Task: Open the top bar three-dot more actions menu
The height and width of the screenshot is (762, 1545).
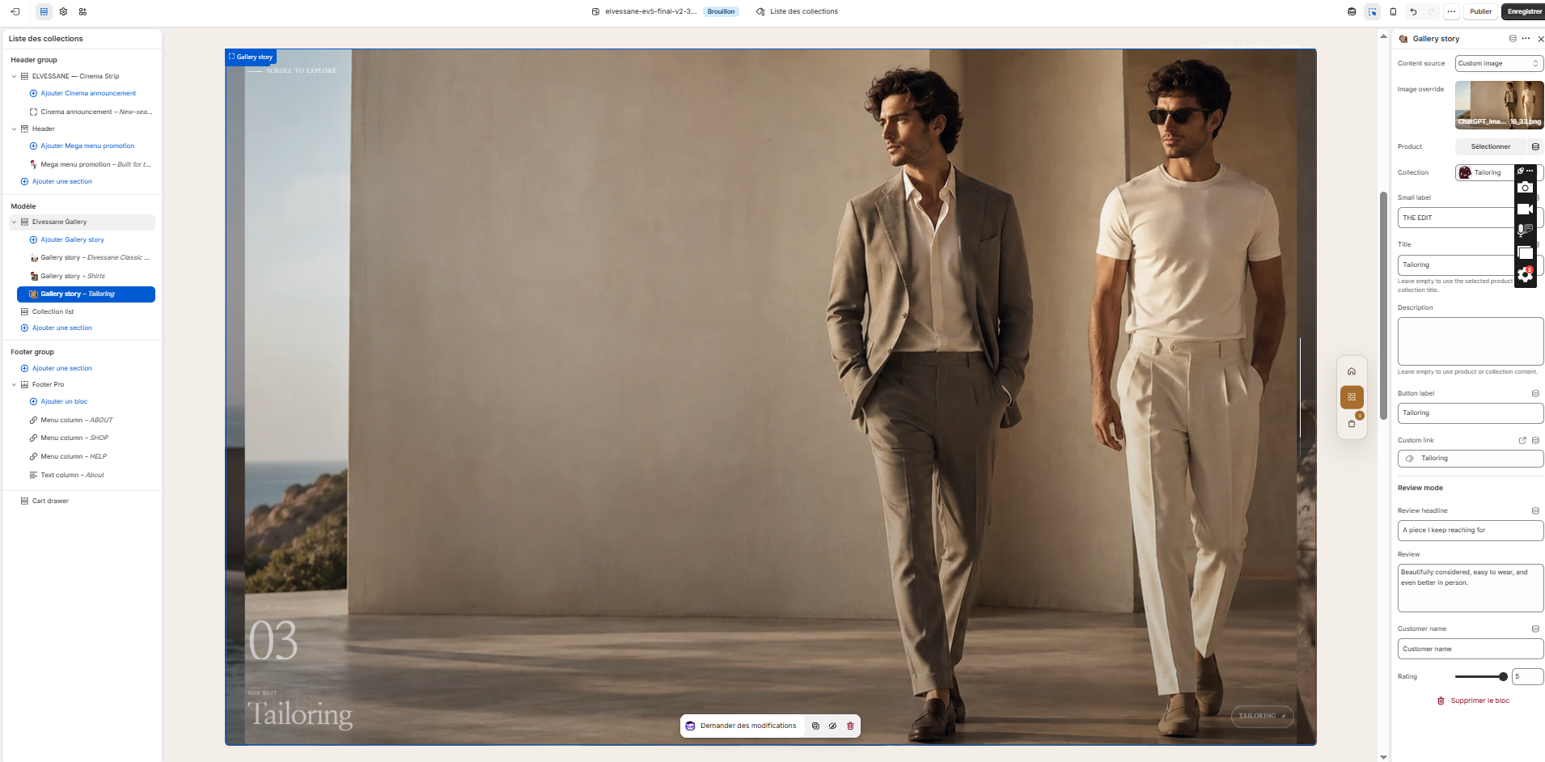Action: pyautogui.click(x=1451, y=11)
